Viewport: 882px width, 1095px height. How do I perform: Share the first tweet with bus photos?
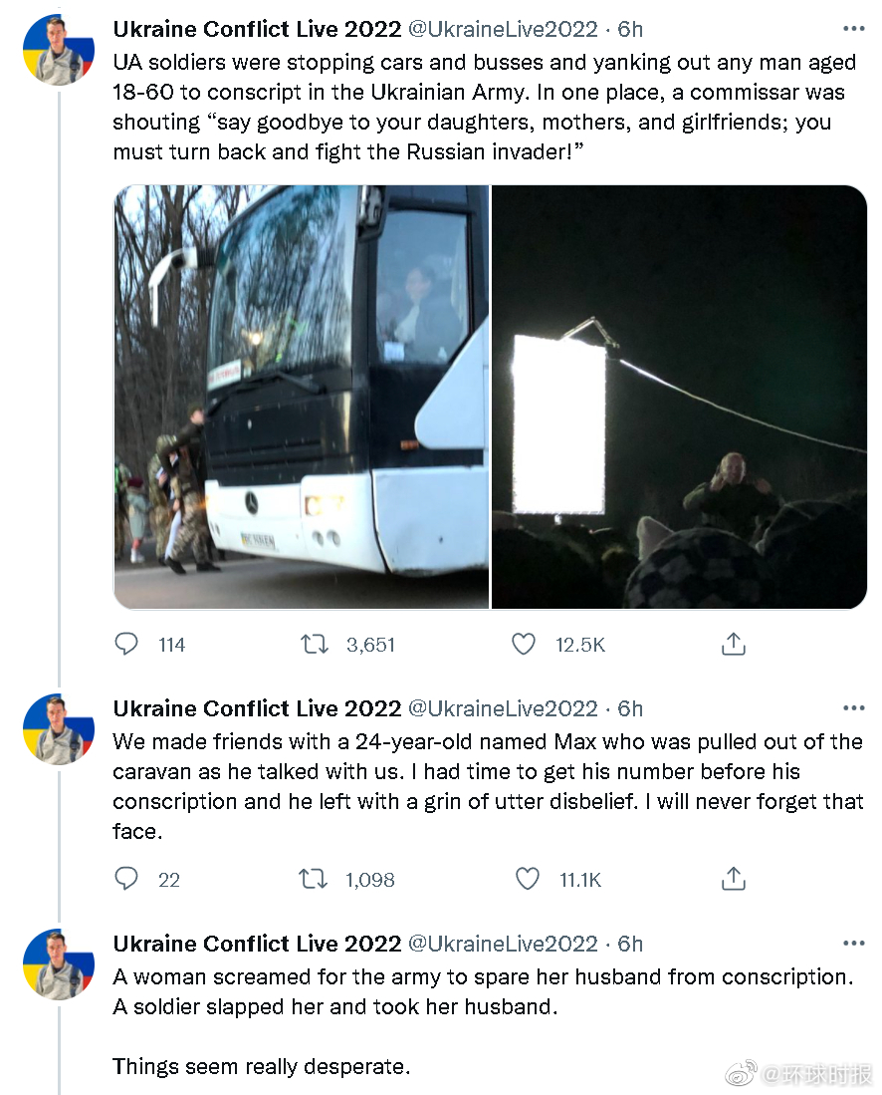pos(733,645)
